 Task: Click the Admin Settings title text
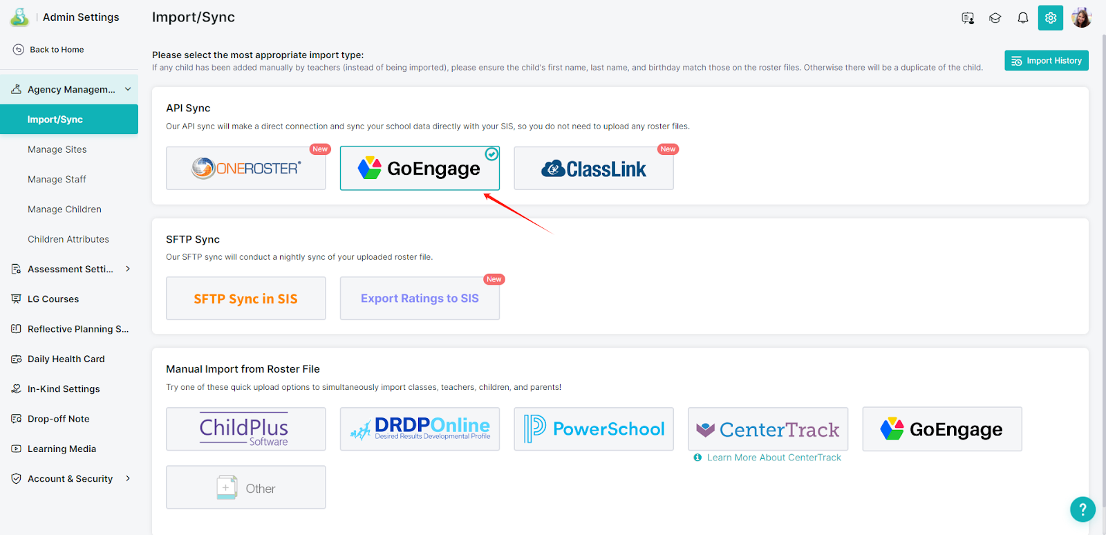pyautogui.click(x=81, y=17)
